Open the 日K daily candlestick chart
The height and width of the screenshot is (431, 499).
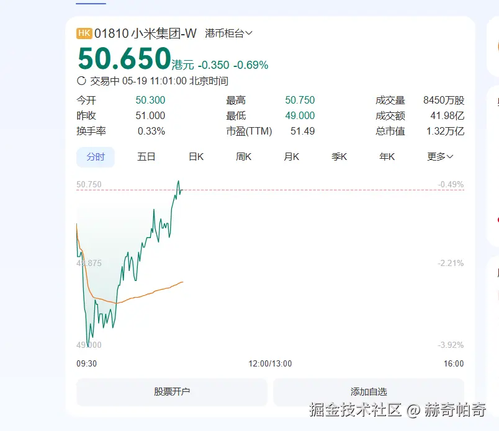(x=195, y=157)
